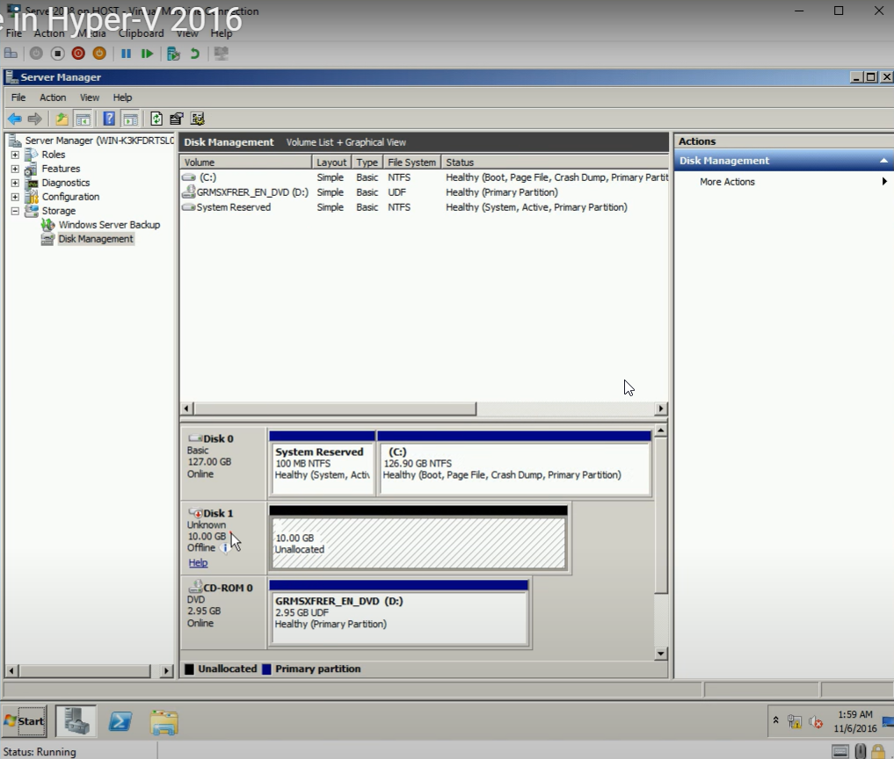Show hidden tray icons chevron
Image resolution: width=894 pixels, height=759 pixels.
(776, 720)
